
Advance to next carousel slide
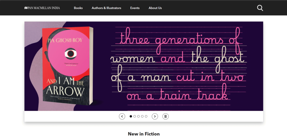pos(155,116)
